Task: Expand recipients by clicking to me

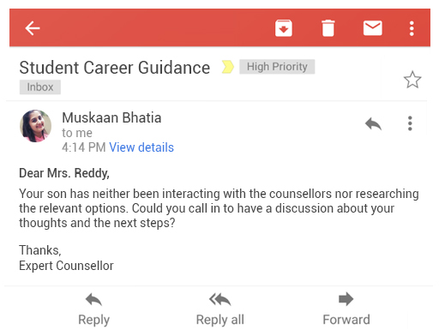Action: pyautogui.click(x=77, y=133)
